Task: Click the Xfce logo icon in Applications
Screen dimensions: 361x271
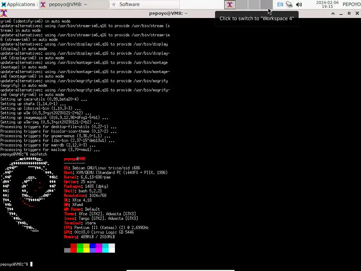Action: (x=4, y=4)
